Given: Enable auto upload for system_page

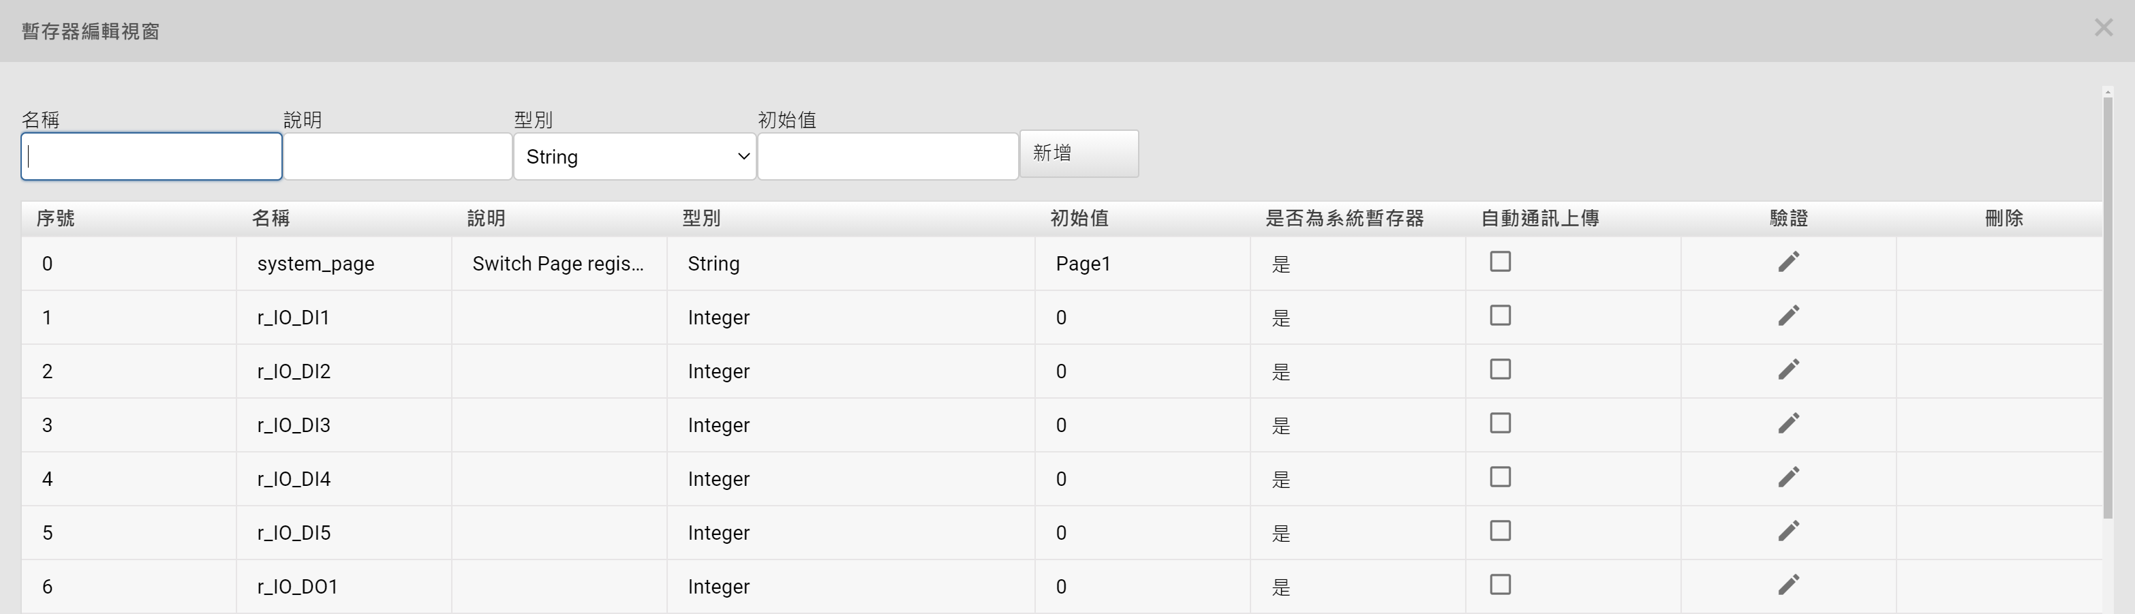Looking at the screenshot, I should coord(1500,262).
